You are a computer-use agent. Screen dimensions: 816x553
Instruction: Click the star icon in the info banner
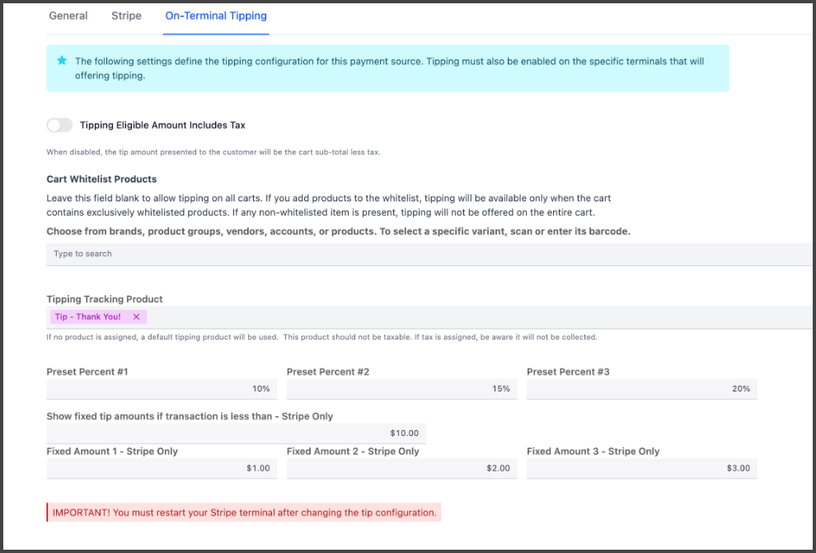point(62,61)
